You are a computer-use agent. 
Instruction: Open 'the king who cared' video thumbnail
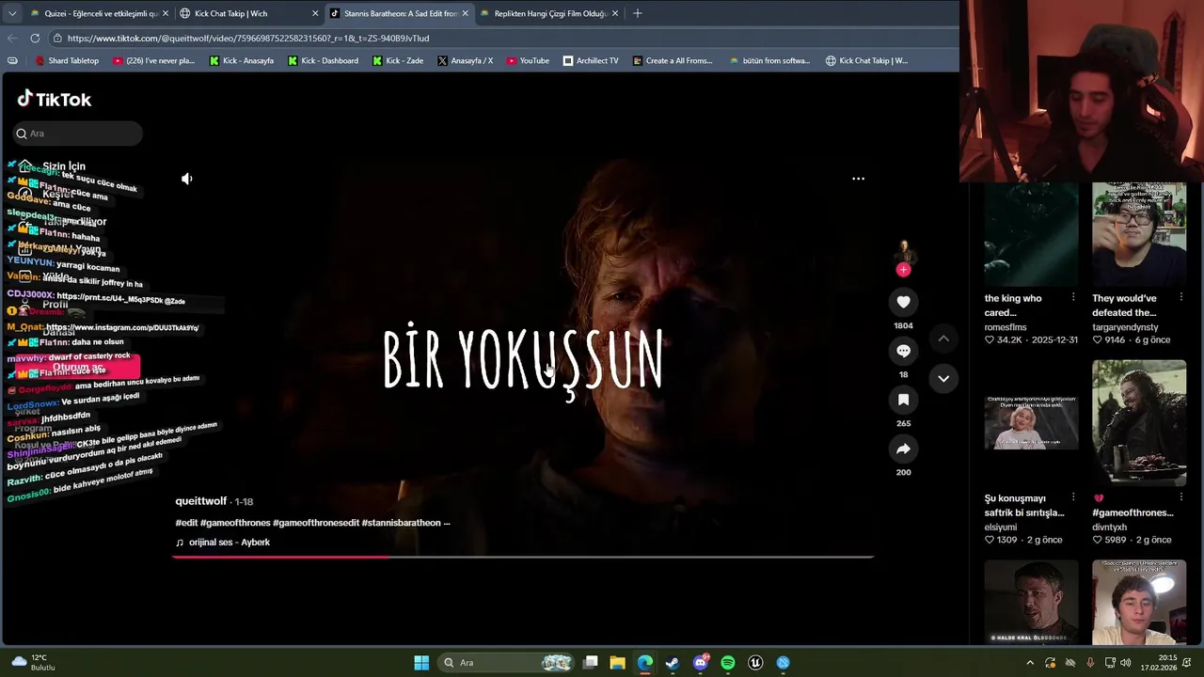point(1031,234)
